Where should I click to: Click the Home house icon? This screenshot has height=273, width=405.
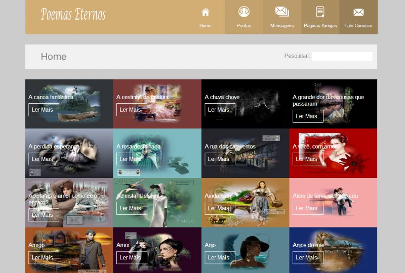click(206, 12)
